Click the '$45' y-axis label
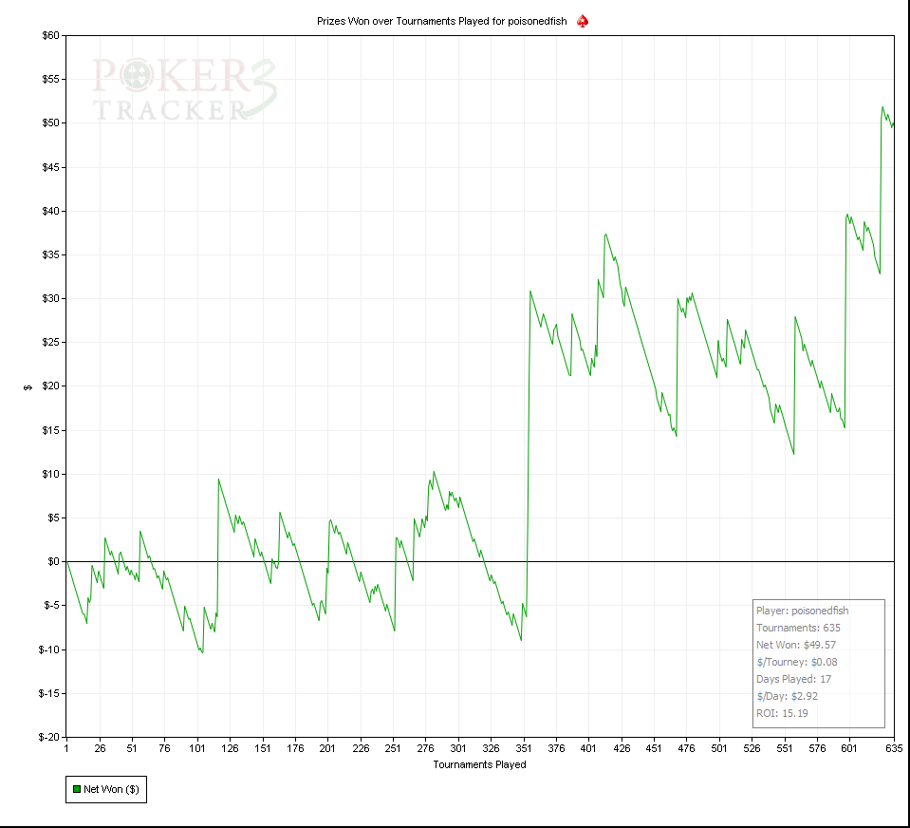This screenshot has width=910, height=828. tap(50, 167)
